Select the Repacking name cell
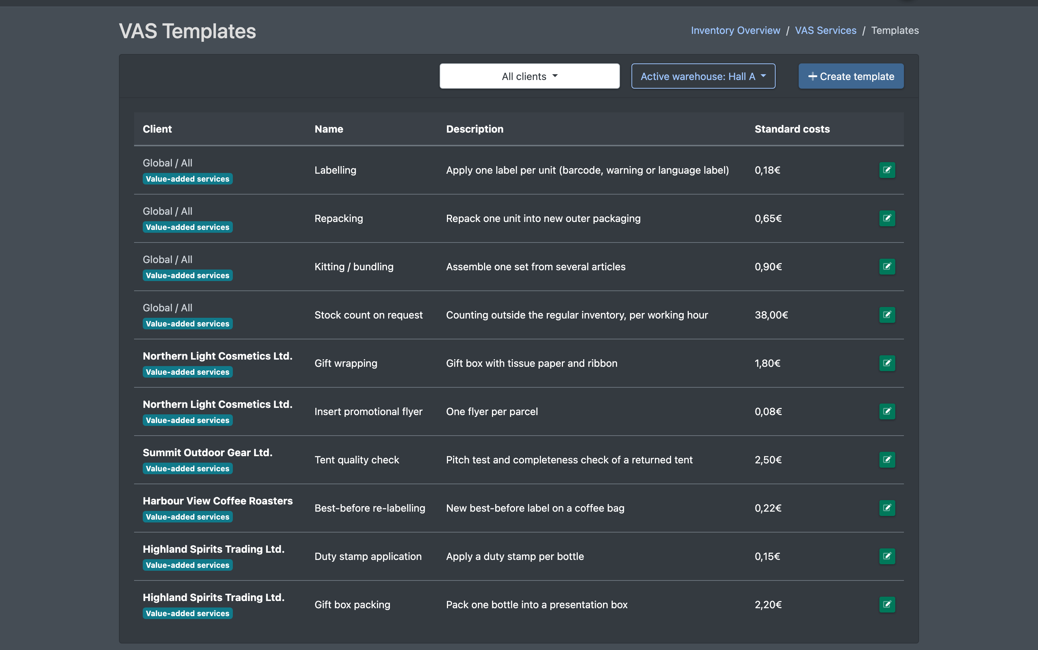 (x=338, y=218)
